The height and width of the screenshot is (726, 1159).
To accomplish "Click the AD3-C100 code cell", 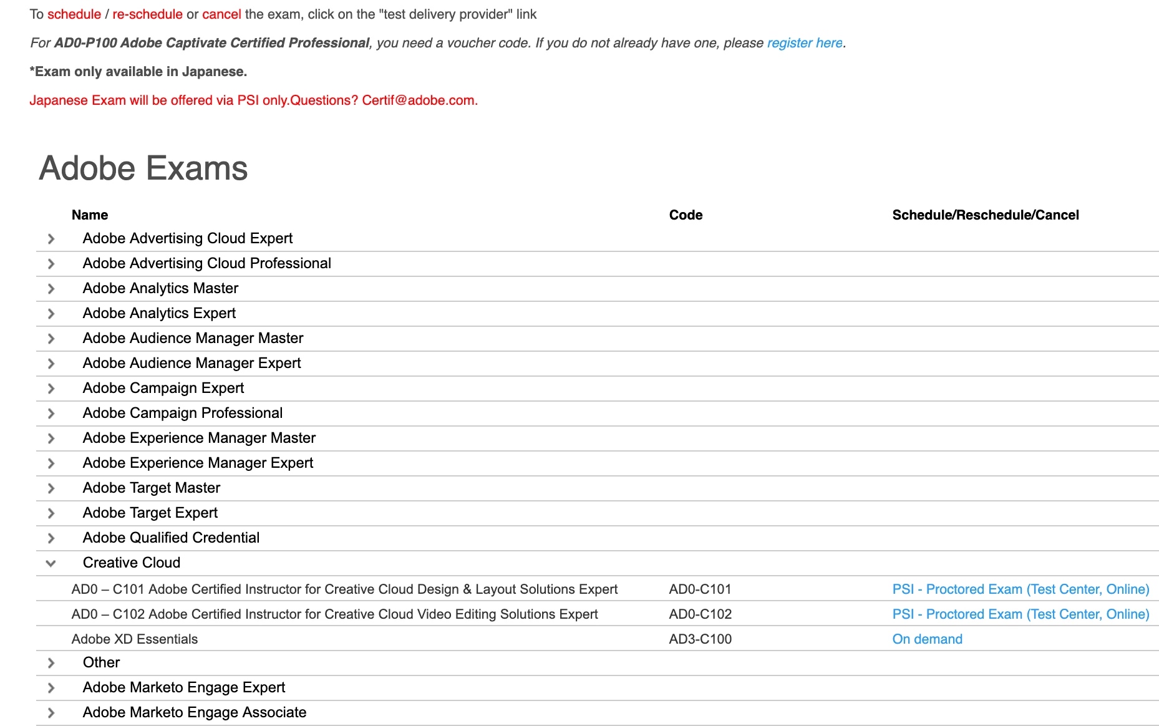I will click(701, 639).
